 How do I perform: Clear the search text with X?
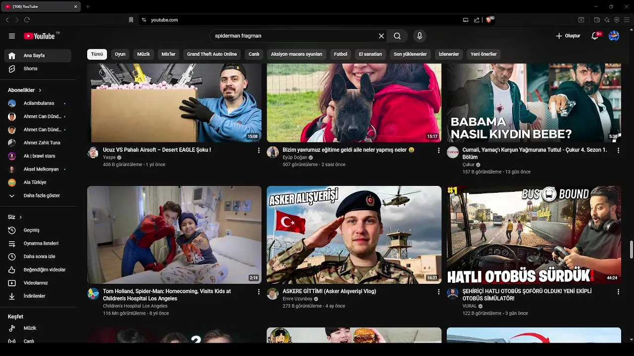tap(381, 36)
